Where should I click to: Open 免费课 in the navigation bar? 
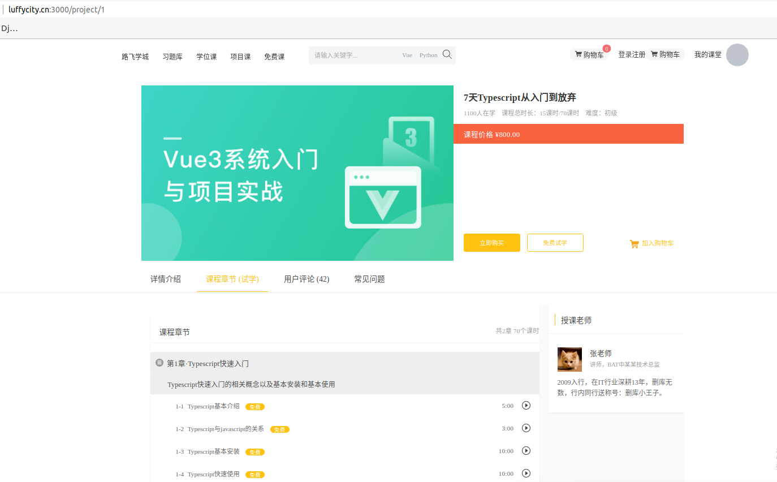pyautogui.click(x=274, y=57)
